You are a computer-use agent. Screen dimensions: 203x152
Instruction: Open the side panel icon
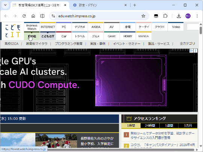point(42,16)
